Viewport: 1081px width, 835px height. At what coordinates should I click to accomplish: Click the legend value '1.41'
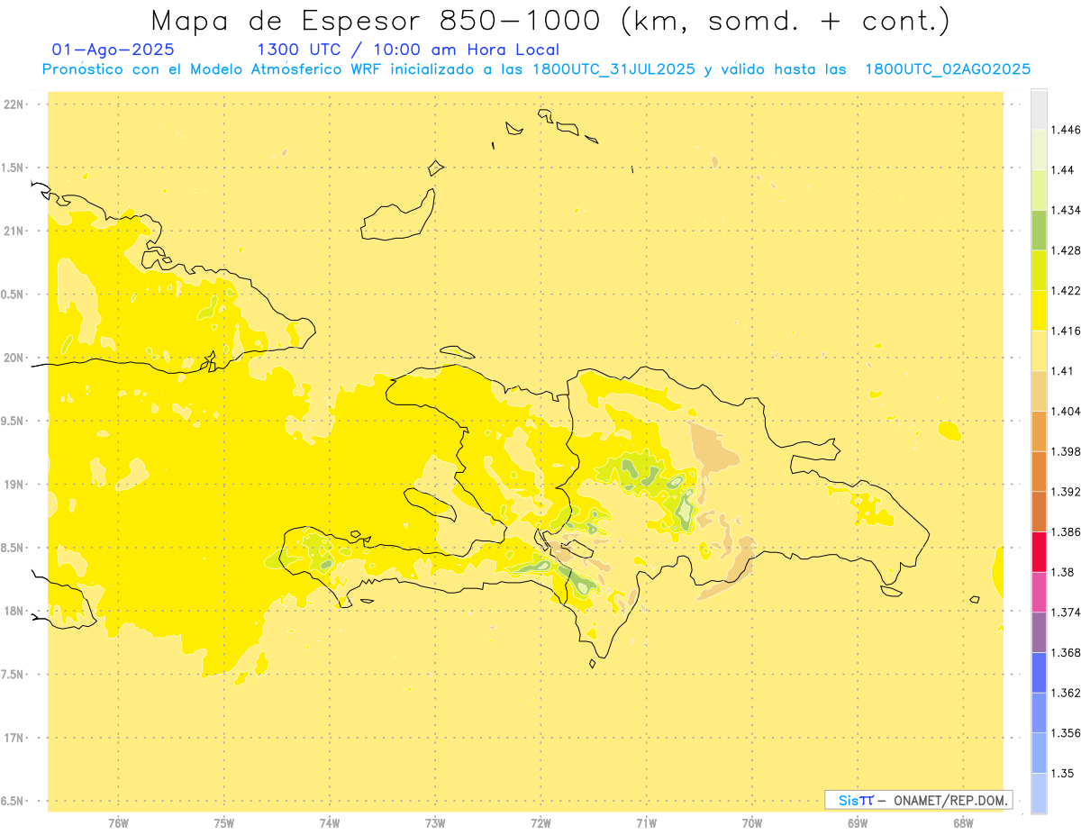(1064, 371)
